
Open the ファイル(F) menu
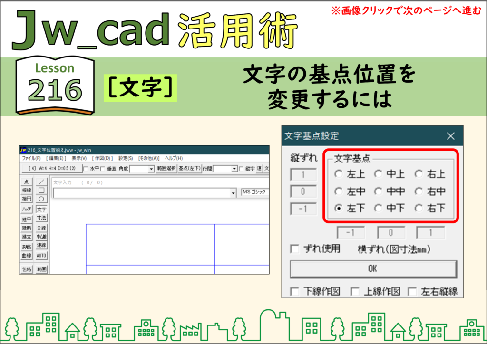(31, 158)
